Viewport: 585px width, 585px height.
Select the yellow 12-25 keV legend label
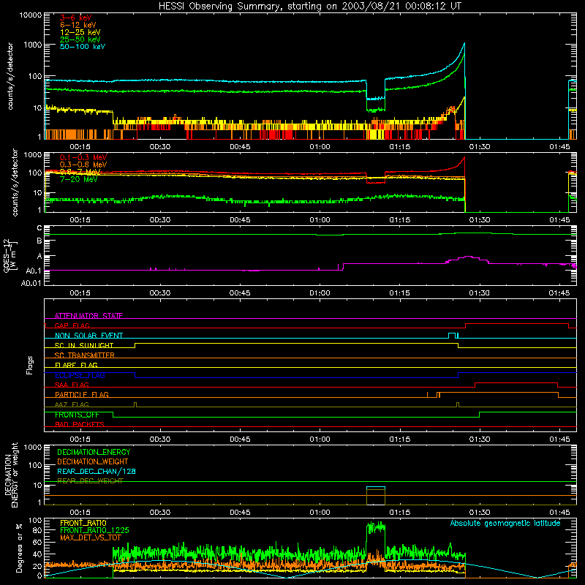click(x=80, y=32)
